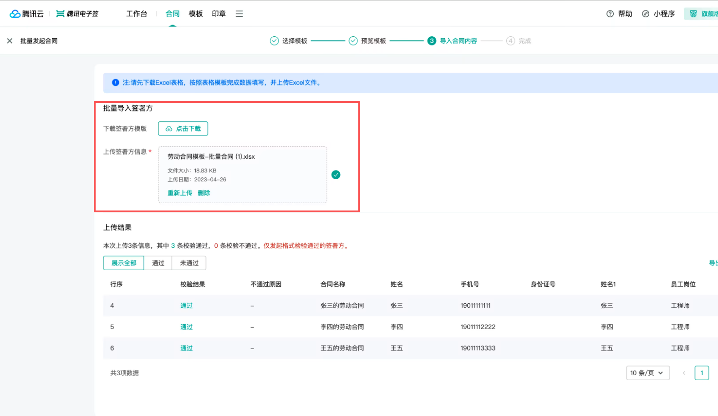Click the previous page arrow
The image size is (718, 416).
point(684,373)
